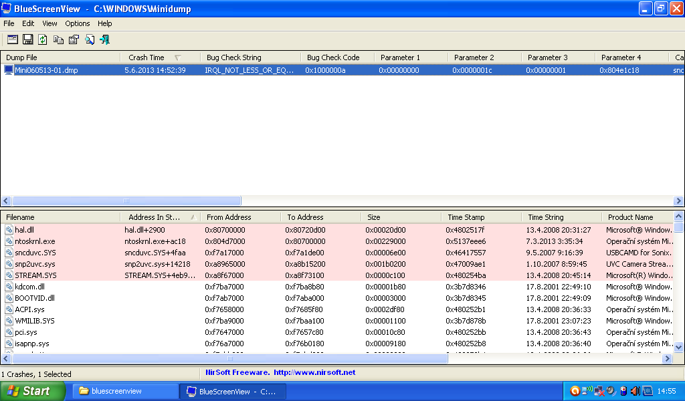Click the Save Selected Items floppy icon
This screenshot has width=685, height=401.
click(28, 39)
